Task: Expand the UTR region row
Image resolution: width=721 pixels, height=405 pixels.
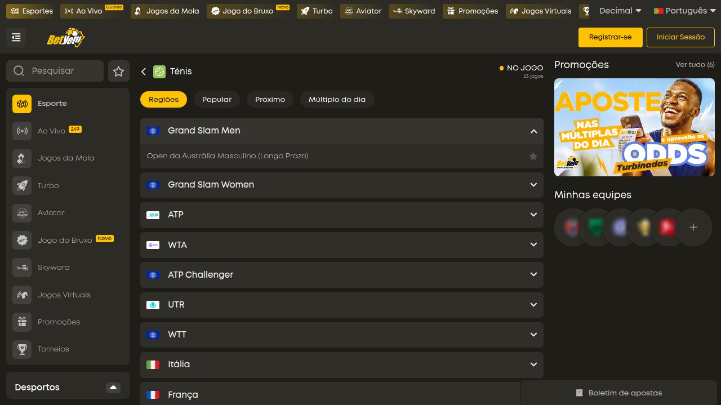Action: (x=342, y=305)
